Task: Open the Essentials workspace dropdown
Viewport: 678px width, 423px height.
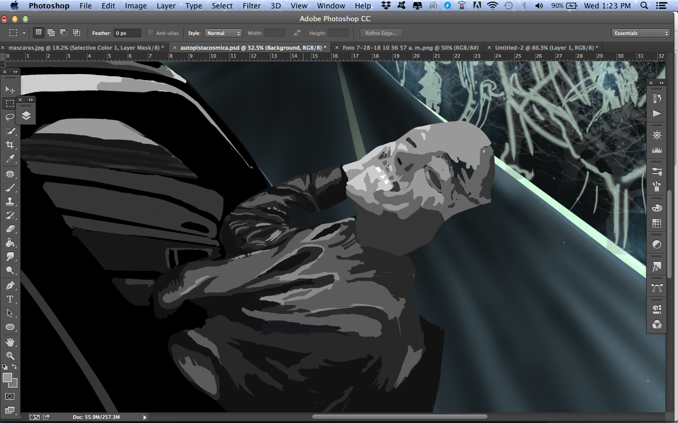Action: click(641, 33)
